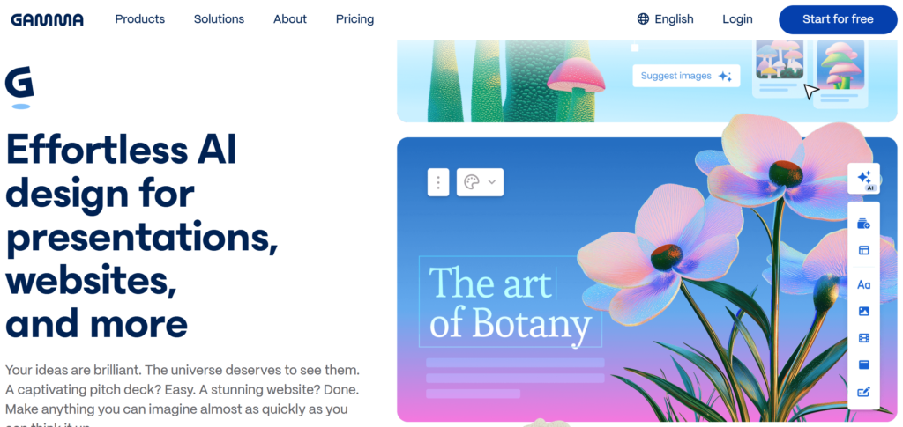Select the image icon in the side toolbar
Viewport: 903px width, 427px height.
point(864,311)
